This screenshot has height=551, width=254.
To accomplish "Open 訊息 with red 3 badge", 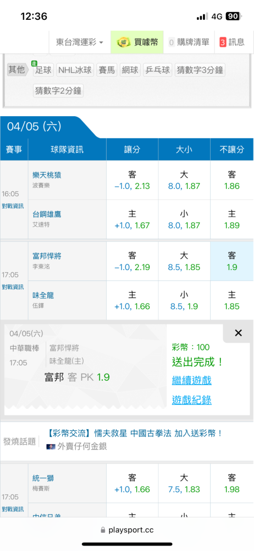I will [232, 42].
